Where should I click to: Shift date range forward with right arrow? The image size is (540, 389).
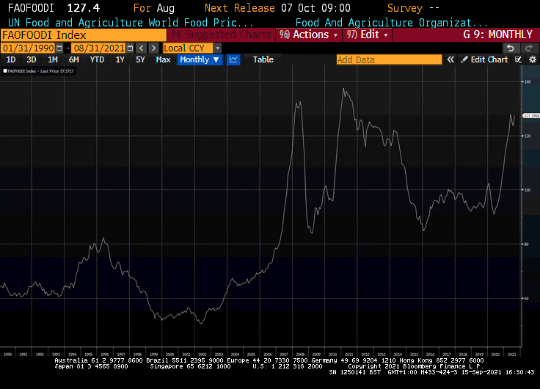click(x=153, y=48)
